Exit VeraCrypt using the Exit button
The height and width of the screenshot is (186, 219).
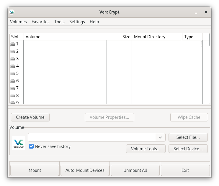point(185,170)
